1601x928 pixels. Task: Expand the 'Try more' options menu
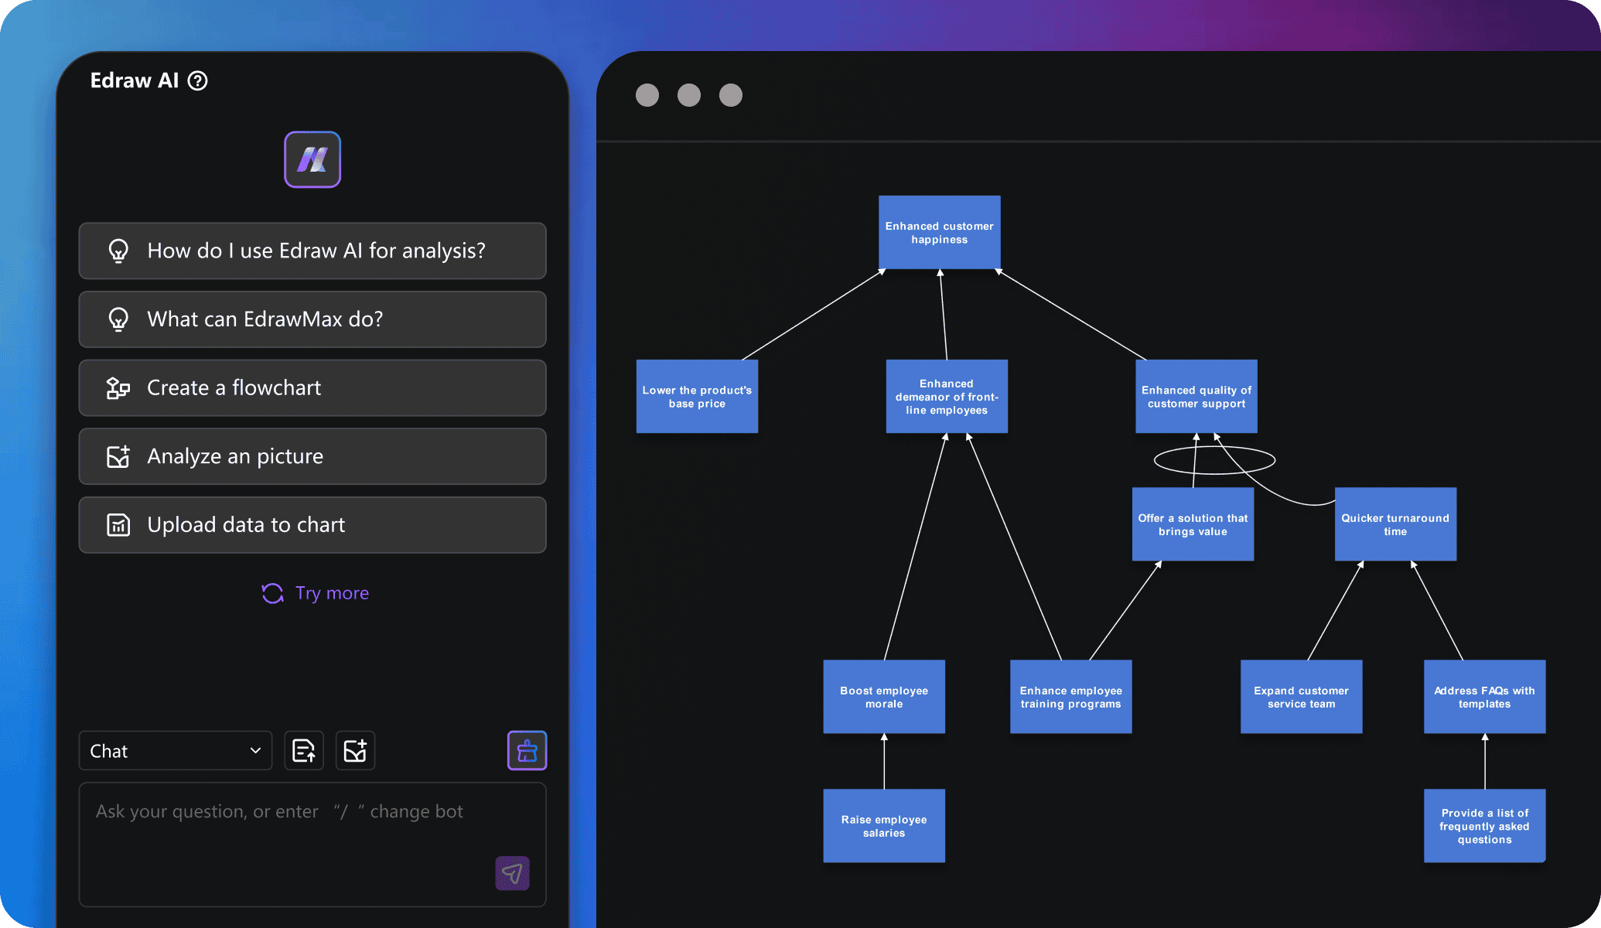click(x=314, y=592)
